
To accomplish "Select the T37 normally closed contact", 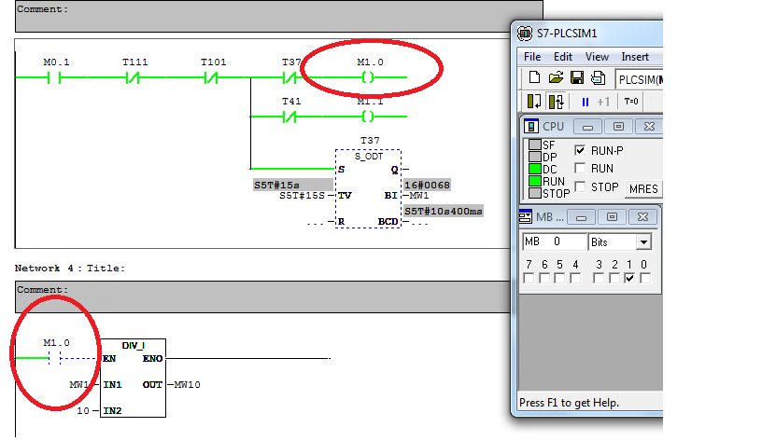I will [x=289, y=77].
